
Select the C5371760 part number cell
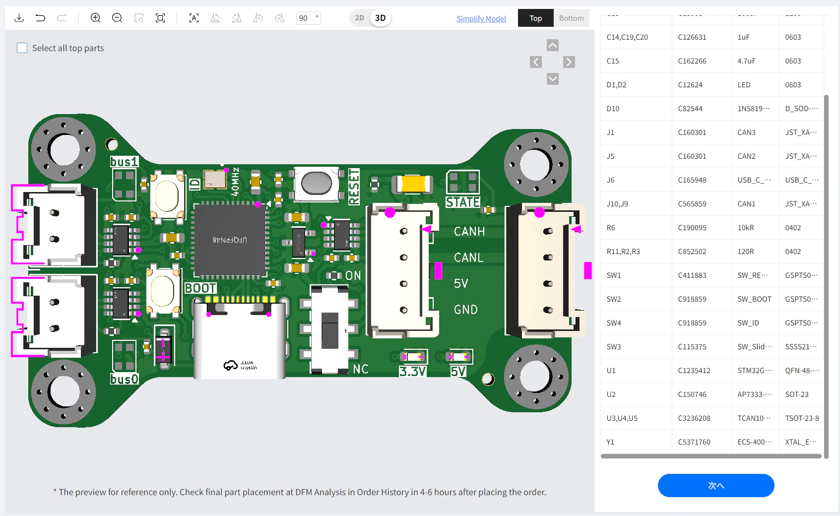click(x=702, y=442)
